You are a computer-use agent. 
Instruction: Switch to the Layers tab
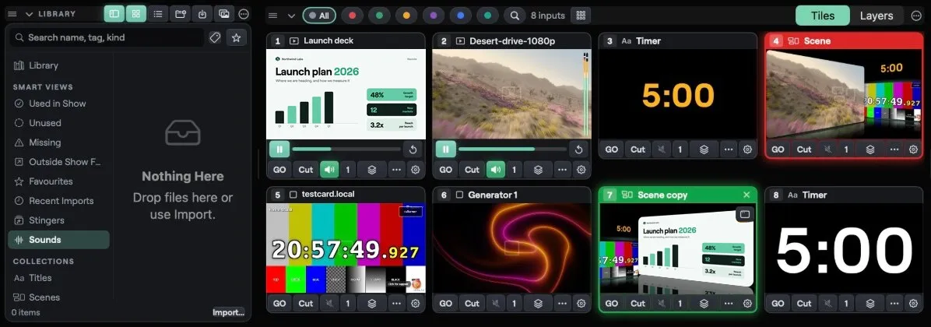[877, 16]
